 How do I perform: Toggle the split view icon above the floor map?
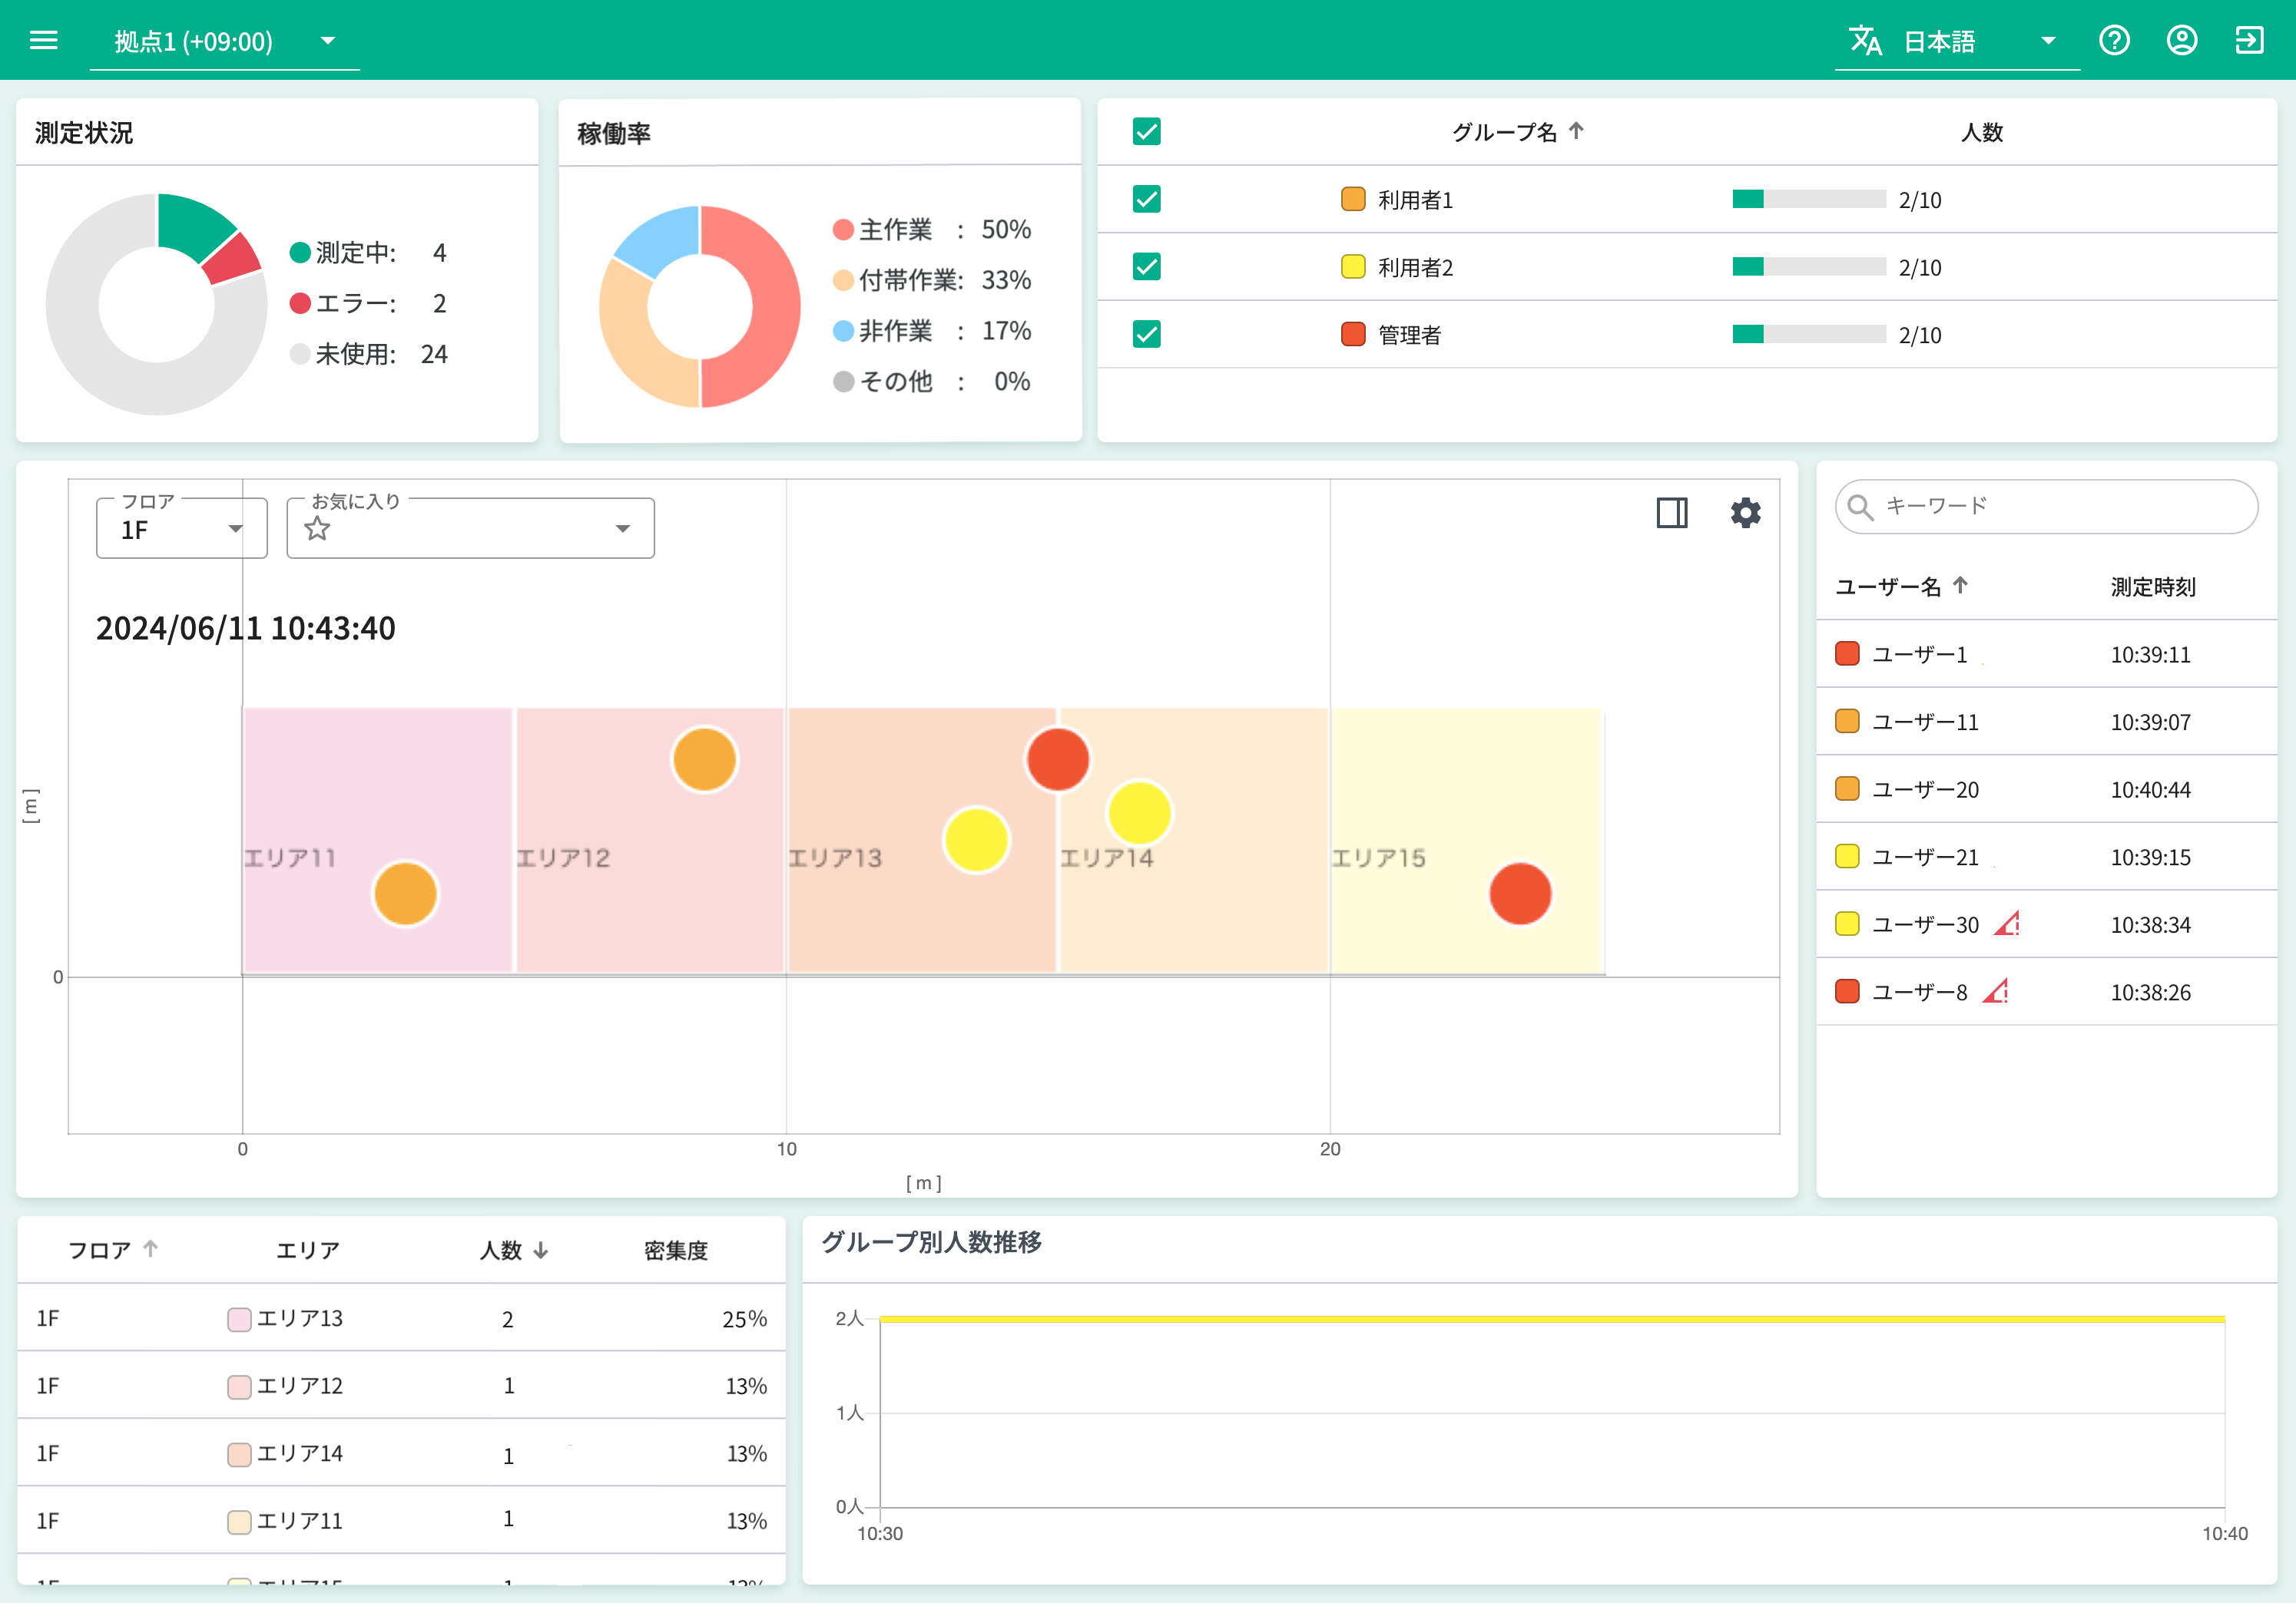1671,513
